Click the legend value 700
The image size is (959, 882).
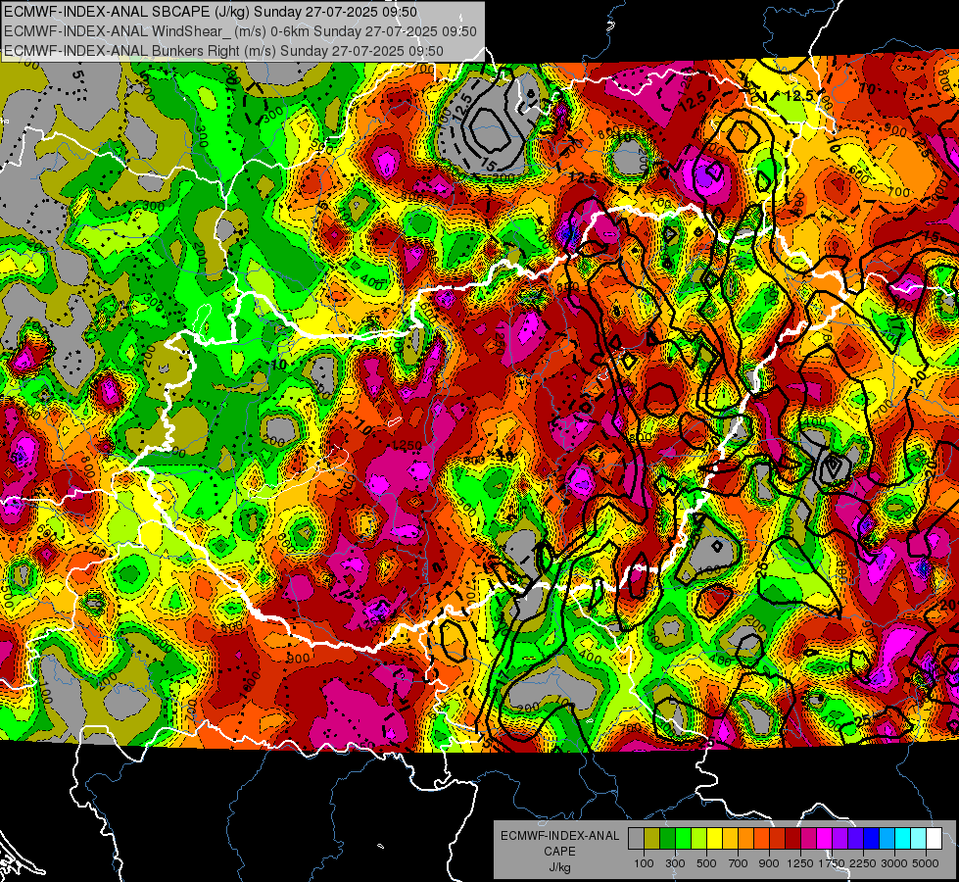coord(739,863)
